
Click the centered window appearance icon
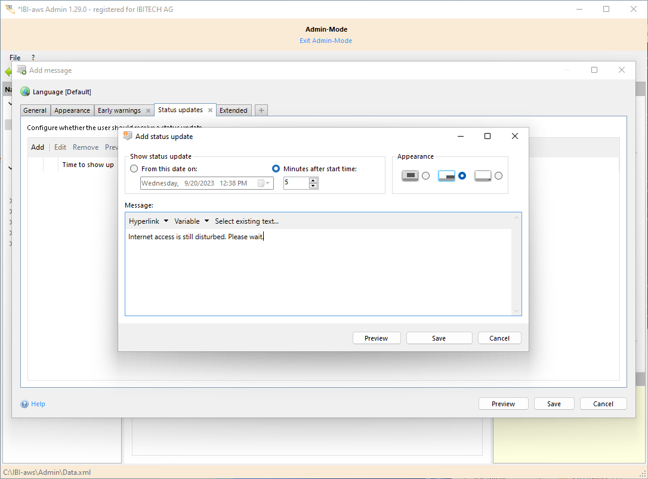point(410,175)
